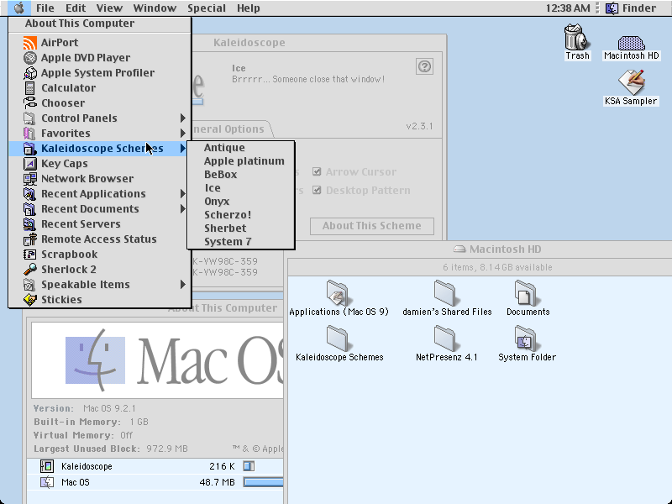
Task: Click the Network Browser icon
Action: pyautogui.click(x=29, y=179)
